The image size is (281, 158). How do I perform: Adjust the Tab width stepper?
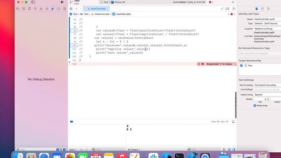click(x=268, y=99)
